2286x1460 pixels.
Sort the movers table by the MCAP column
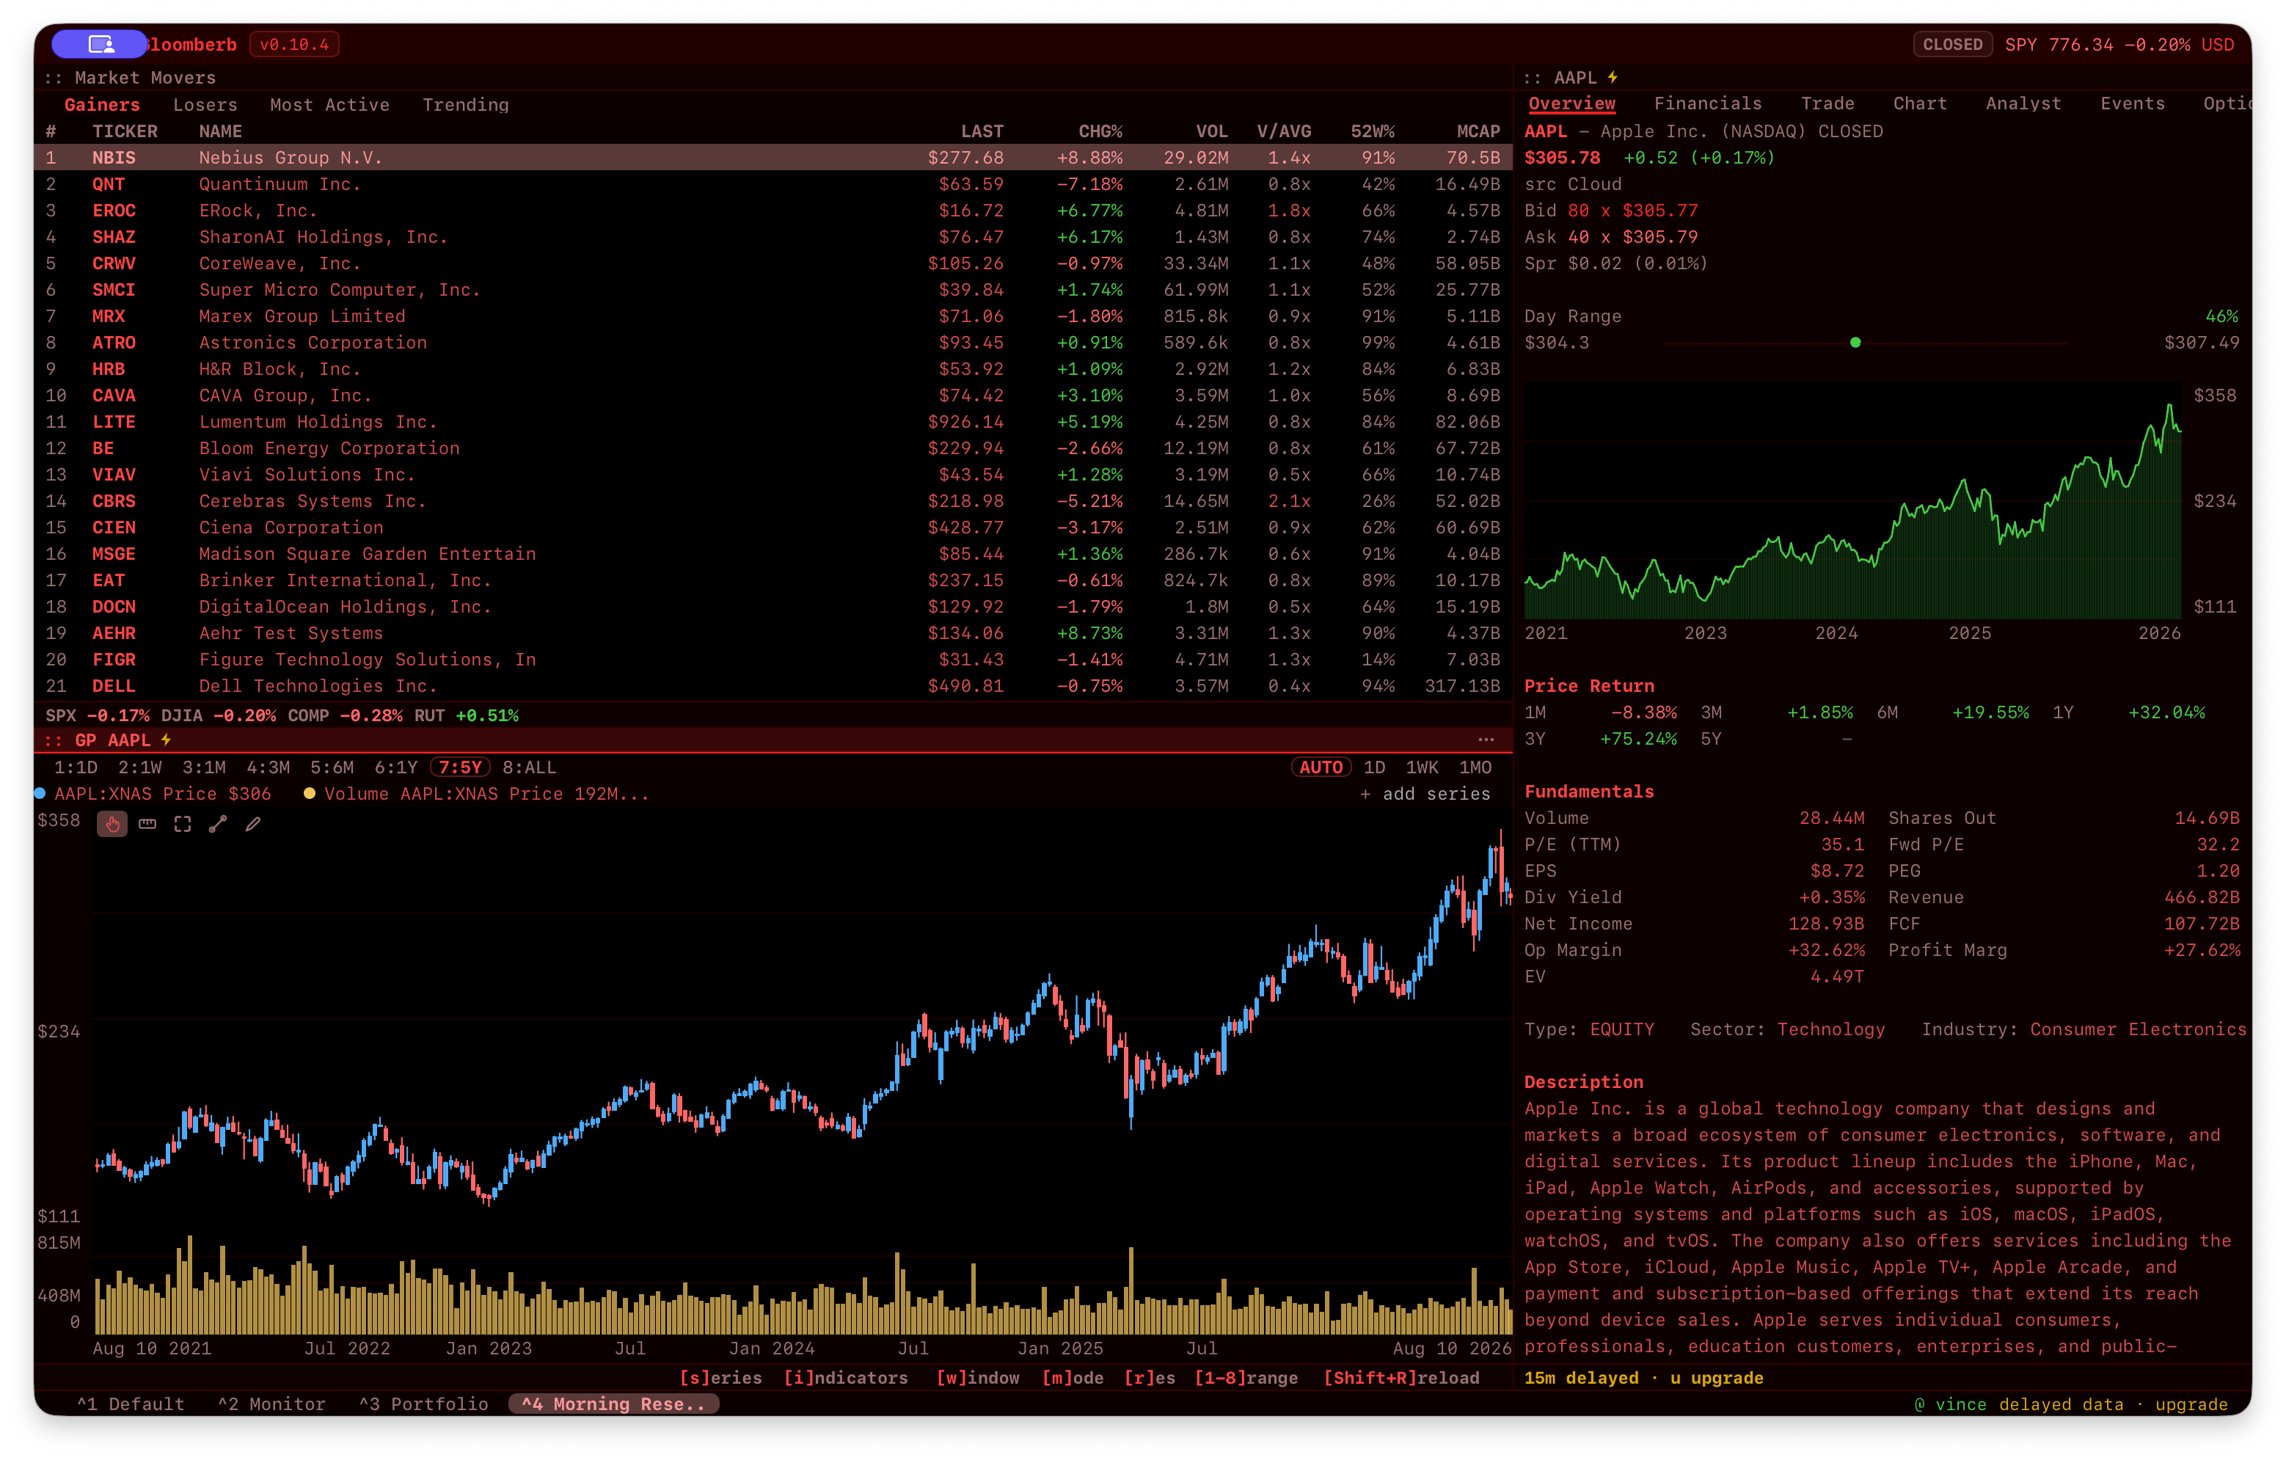[1478, 131]
